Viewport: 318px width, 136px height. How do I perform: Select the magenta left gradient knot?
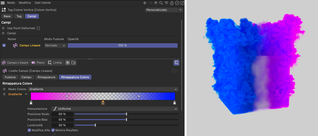point(31,103)
